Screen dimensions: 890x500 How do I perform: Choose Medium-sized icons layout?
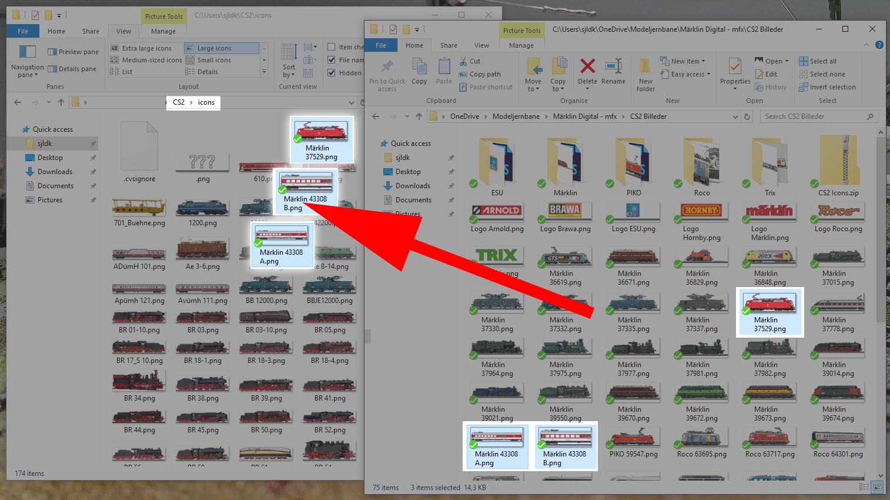[146, 60]
